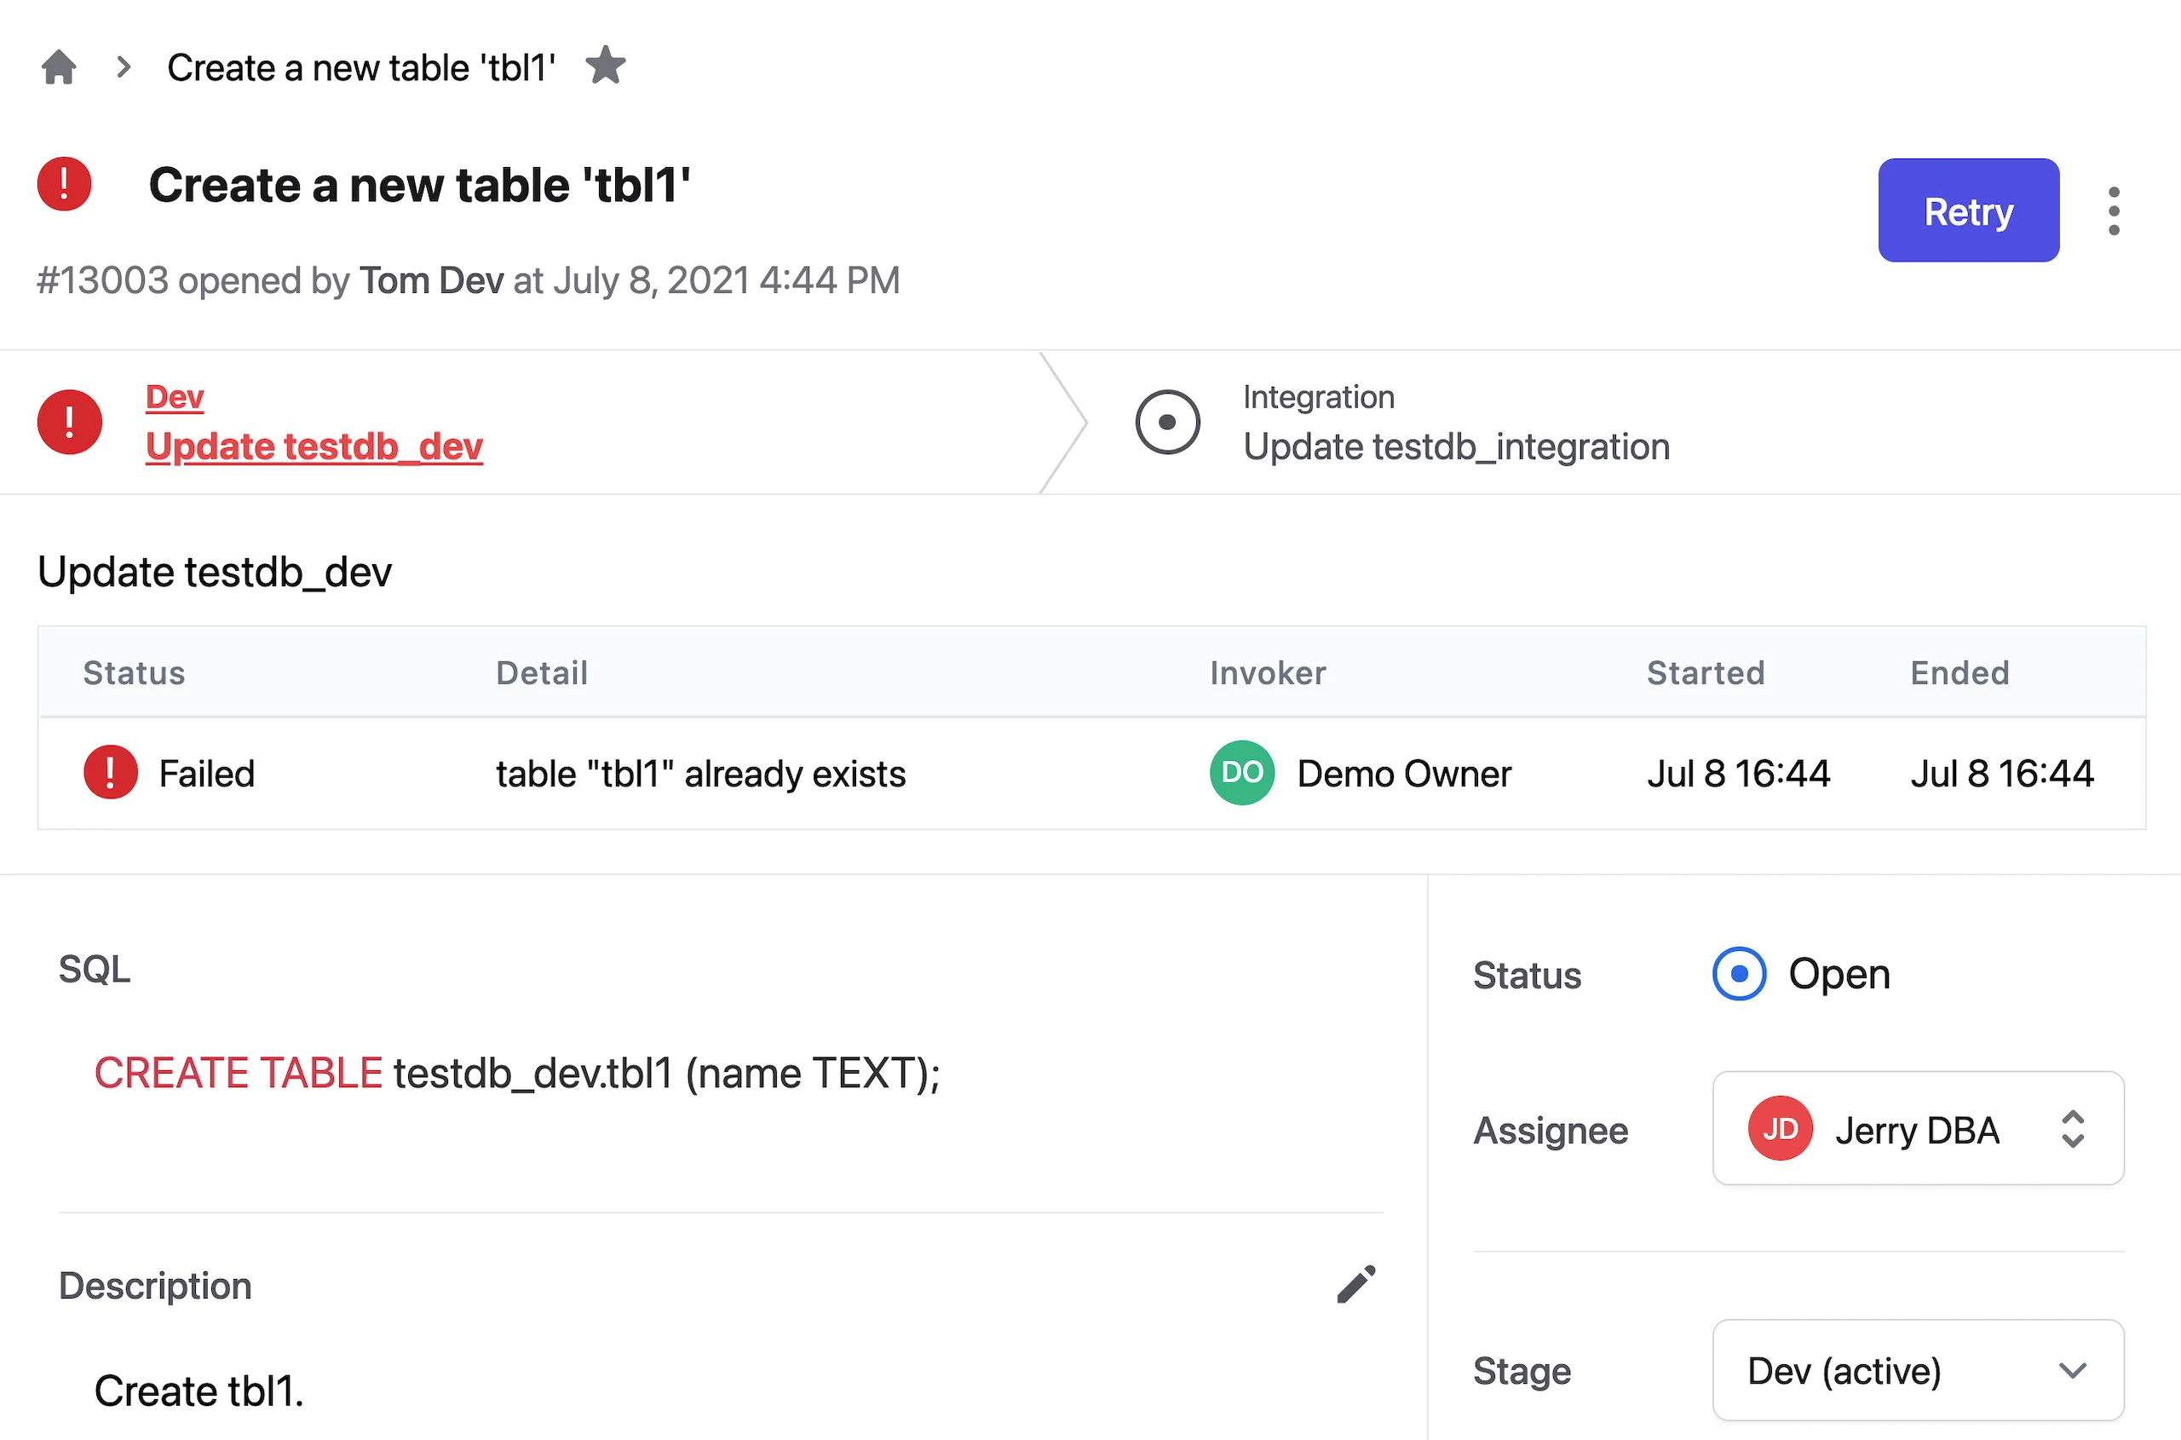Click the pencil icon to edit the description
Image resolution: width=2181 pixels, height=1440 pixels.
(1355, 1284)
